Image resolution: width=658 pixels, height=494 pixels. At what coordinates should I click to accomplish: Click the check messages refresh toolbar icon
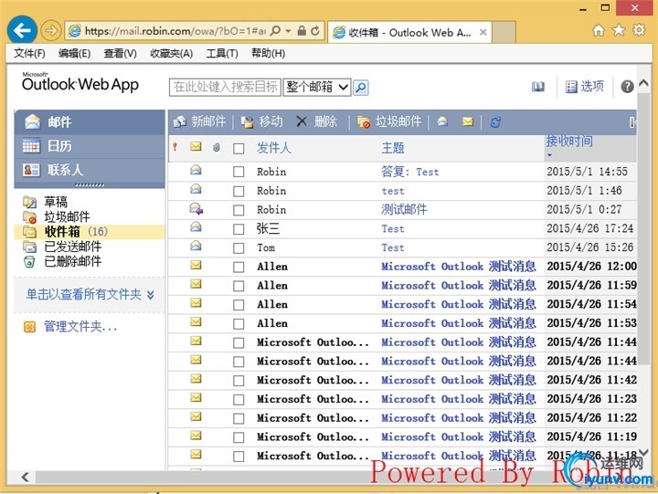[495, 122]
